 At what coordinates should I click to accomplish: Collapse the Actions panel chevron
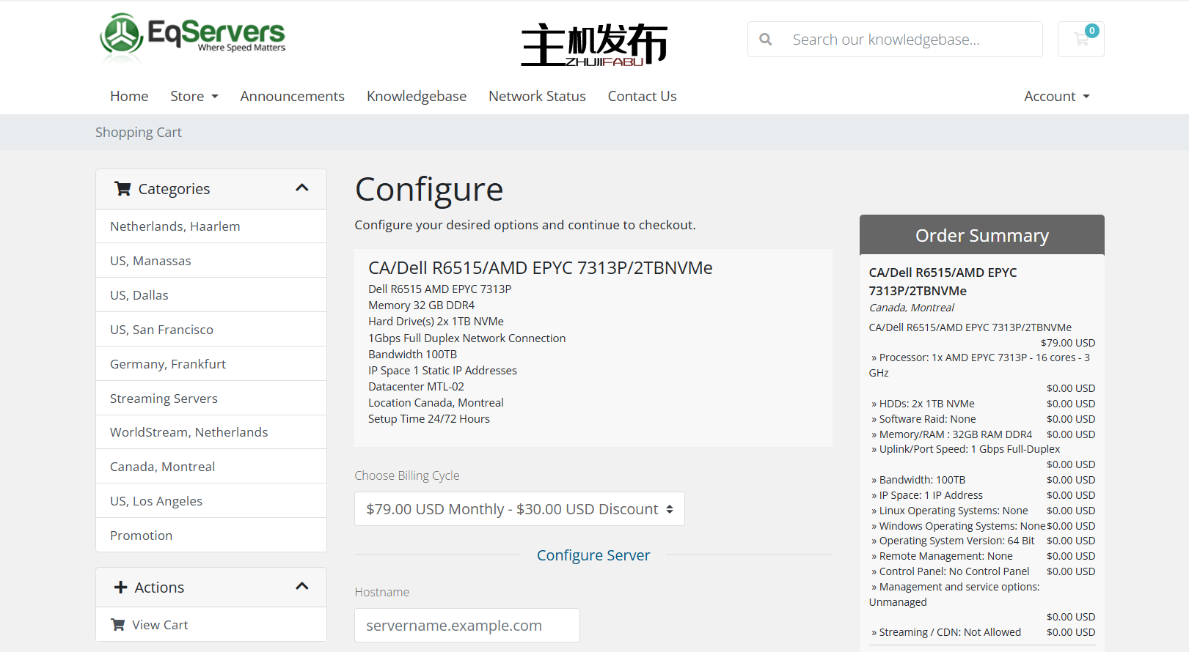(x=301, y=587)
